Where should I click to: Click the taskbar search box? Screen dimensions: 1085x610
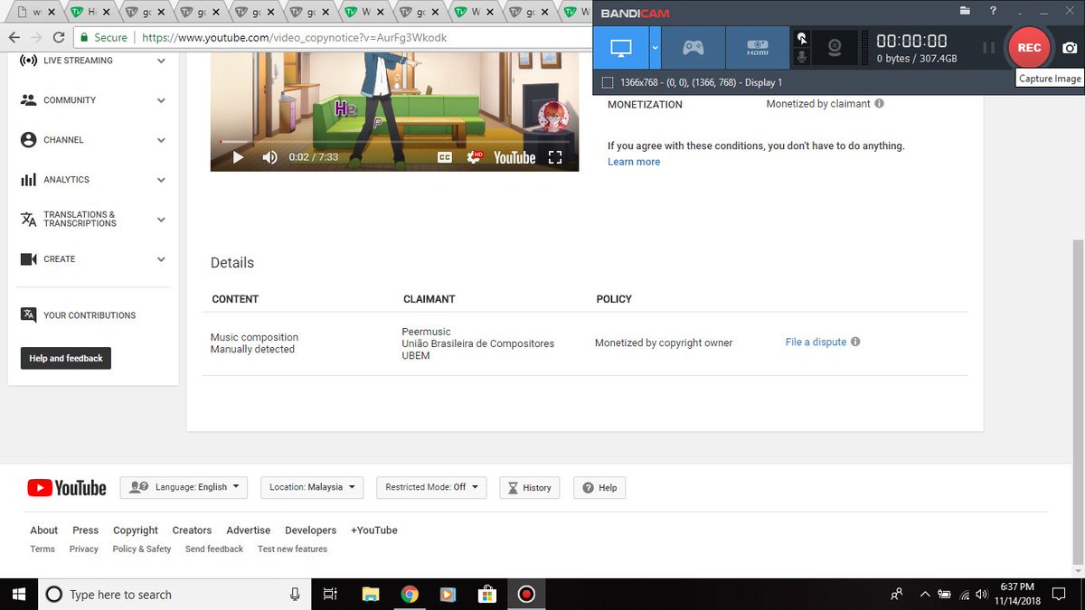point(175,594)
